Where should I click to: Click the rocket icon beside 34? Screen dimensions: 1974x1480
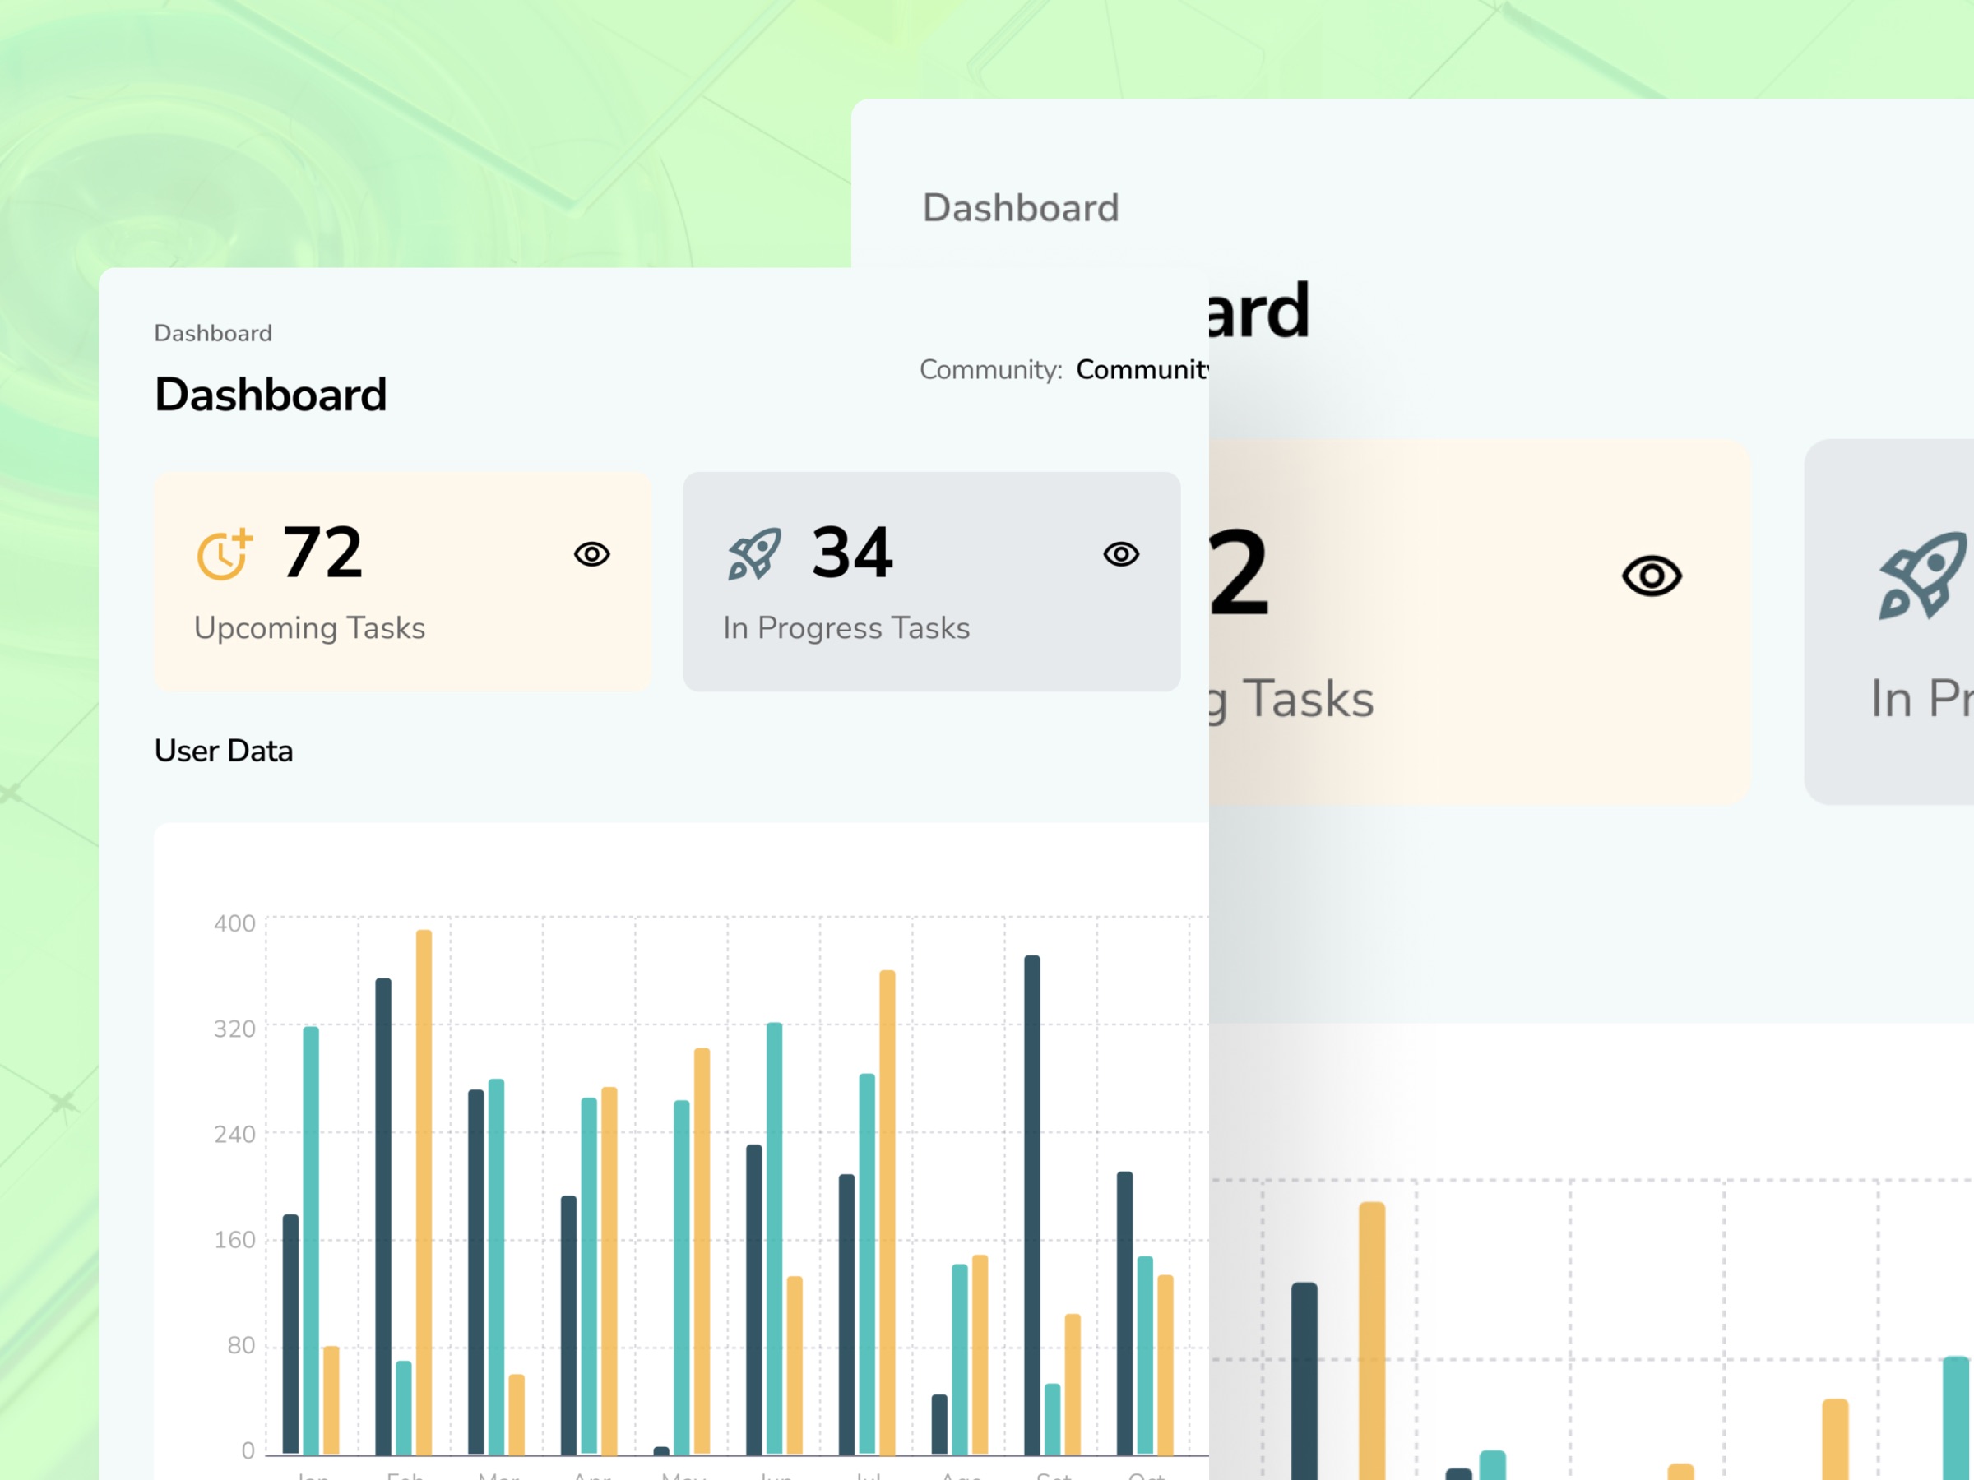tap(754, 554)
